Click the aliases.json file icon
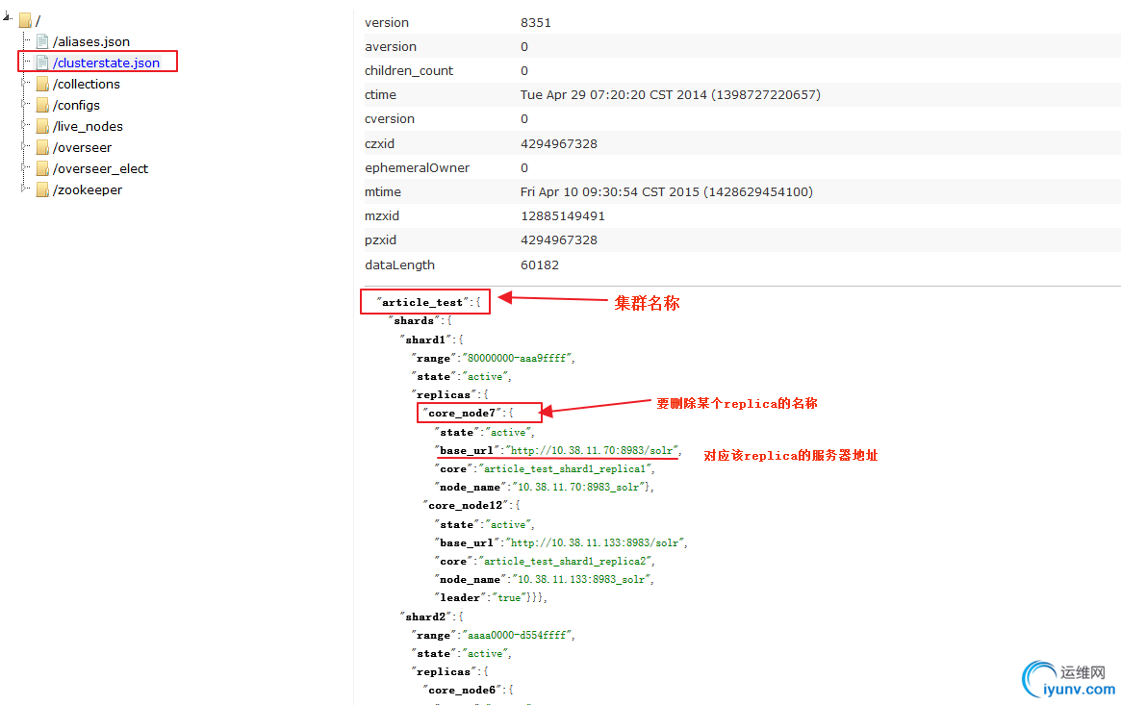Viewport: 1121px width, 705px height. tap(42, 41)
